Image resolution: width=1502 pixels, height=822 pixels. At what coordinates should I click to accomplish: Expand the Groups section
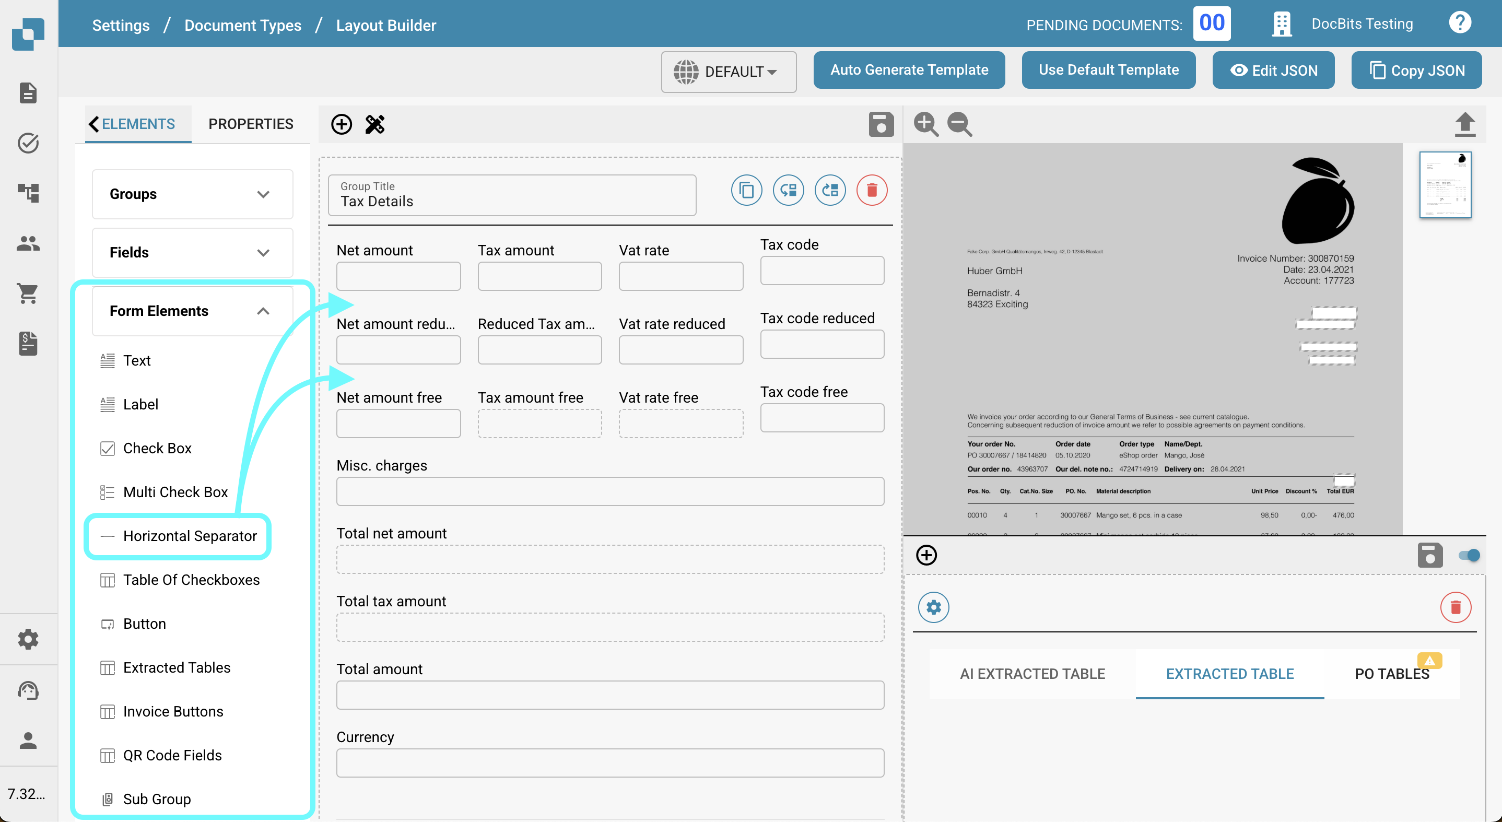pos(192,194)
